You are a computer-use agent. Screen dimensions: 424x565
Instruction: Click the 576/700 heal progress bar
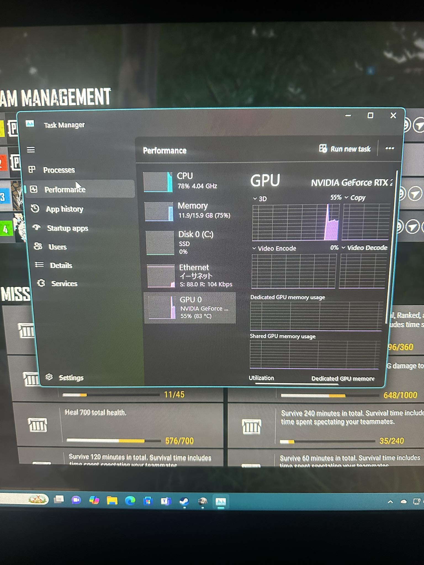click(114, 441)
